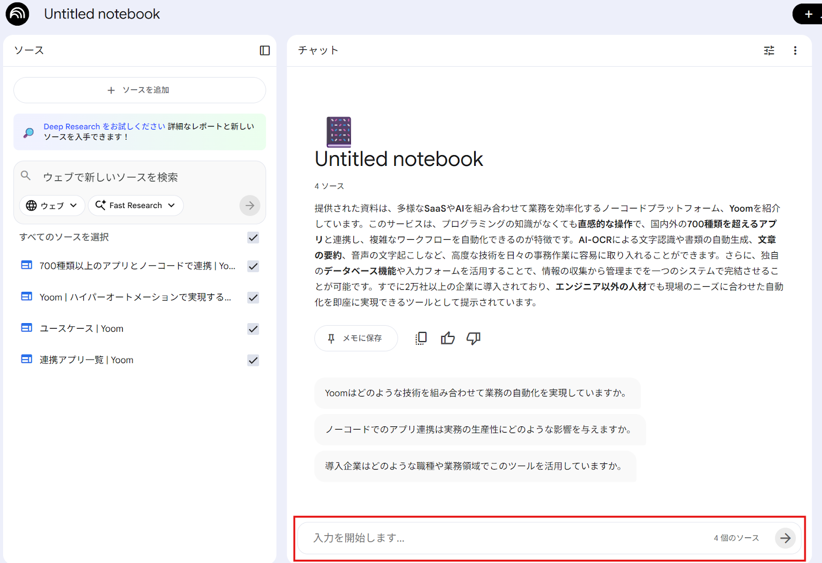Screen dimensions: 822x563
Task: Uncheck the ユースケース | Yoom source
Action: click(253, 329)
